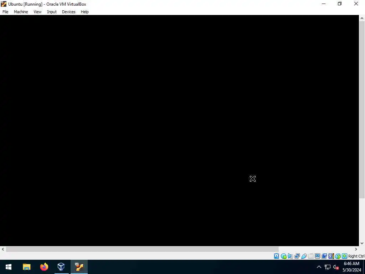This screenshot has width=365, height=274.
Task: Close the Ubuntu VirtualBox window
Action: pos(356,4)
